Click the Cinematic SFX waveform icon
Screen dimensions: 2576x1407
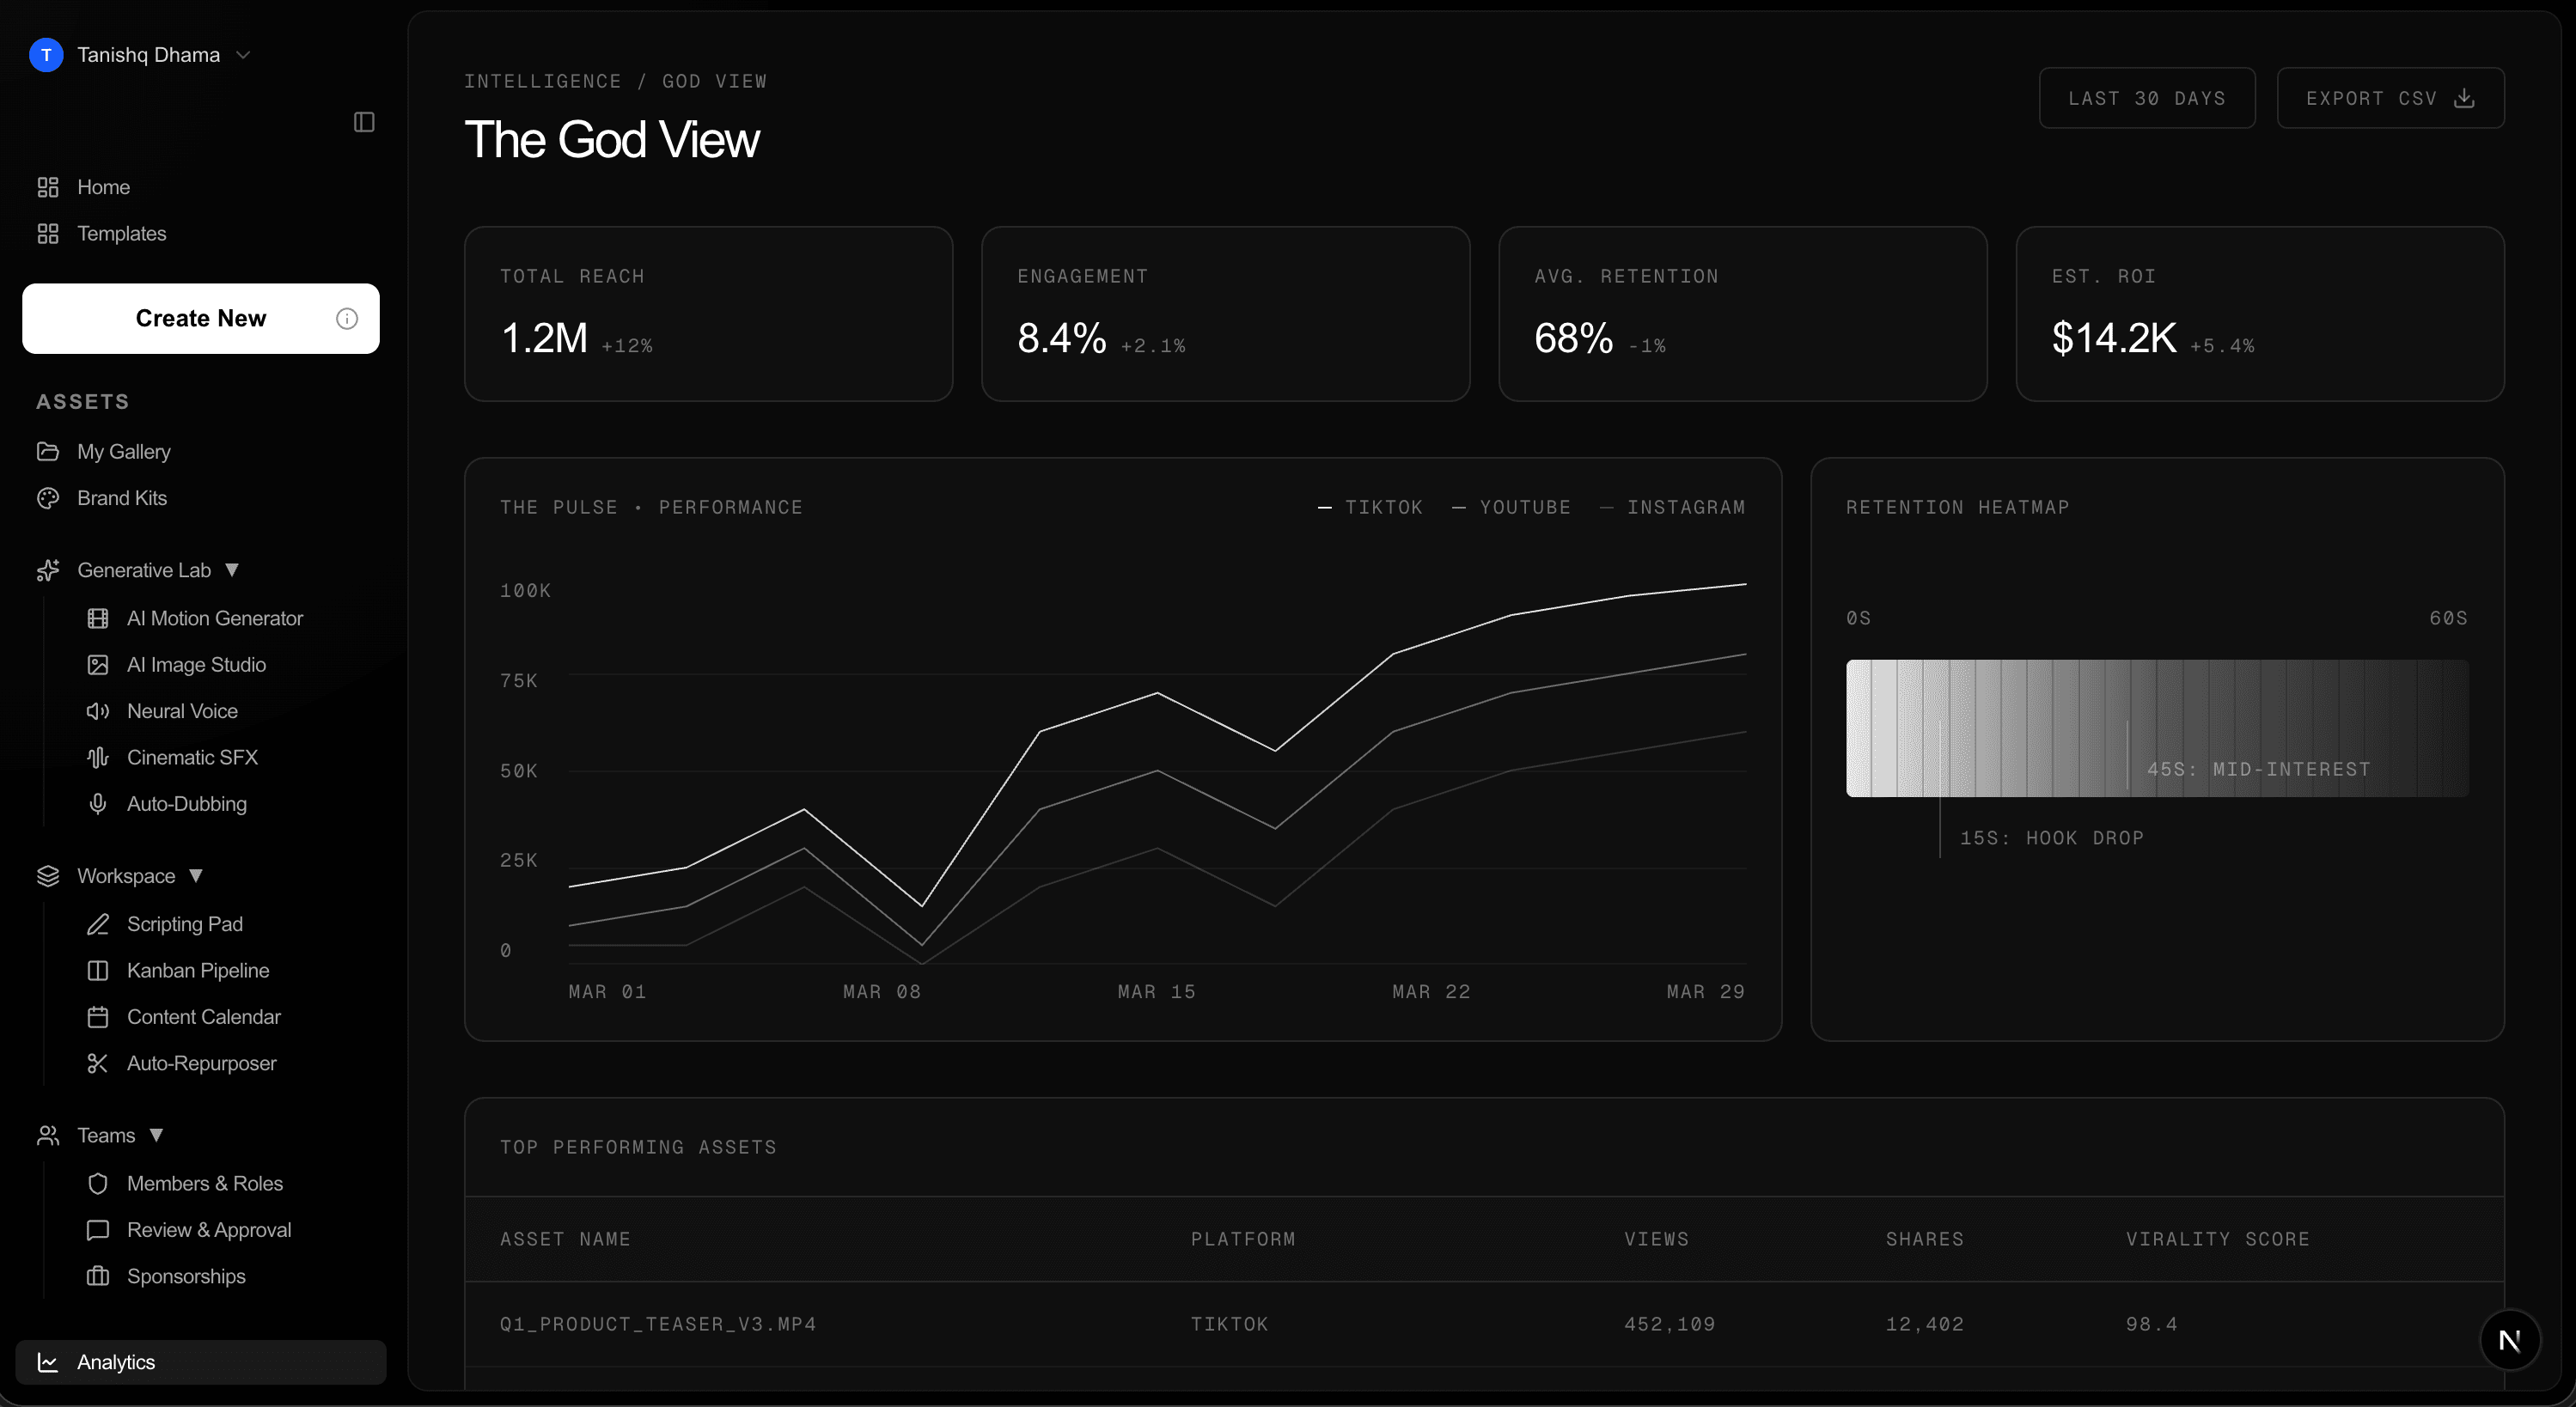98,757
